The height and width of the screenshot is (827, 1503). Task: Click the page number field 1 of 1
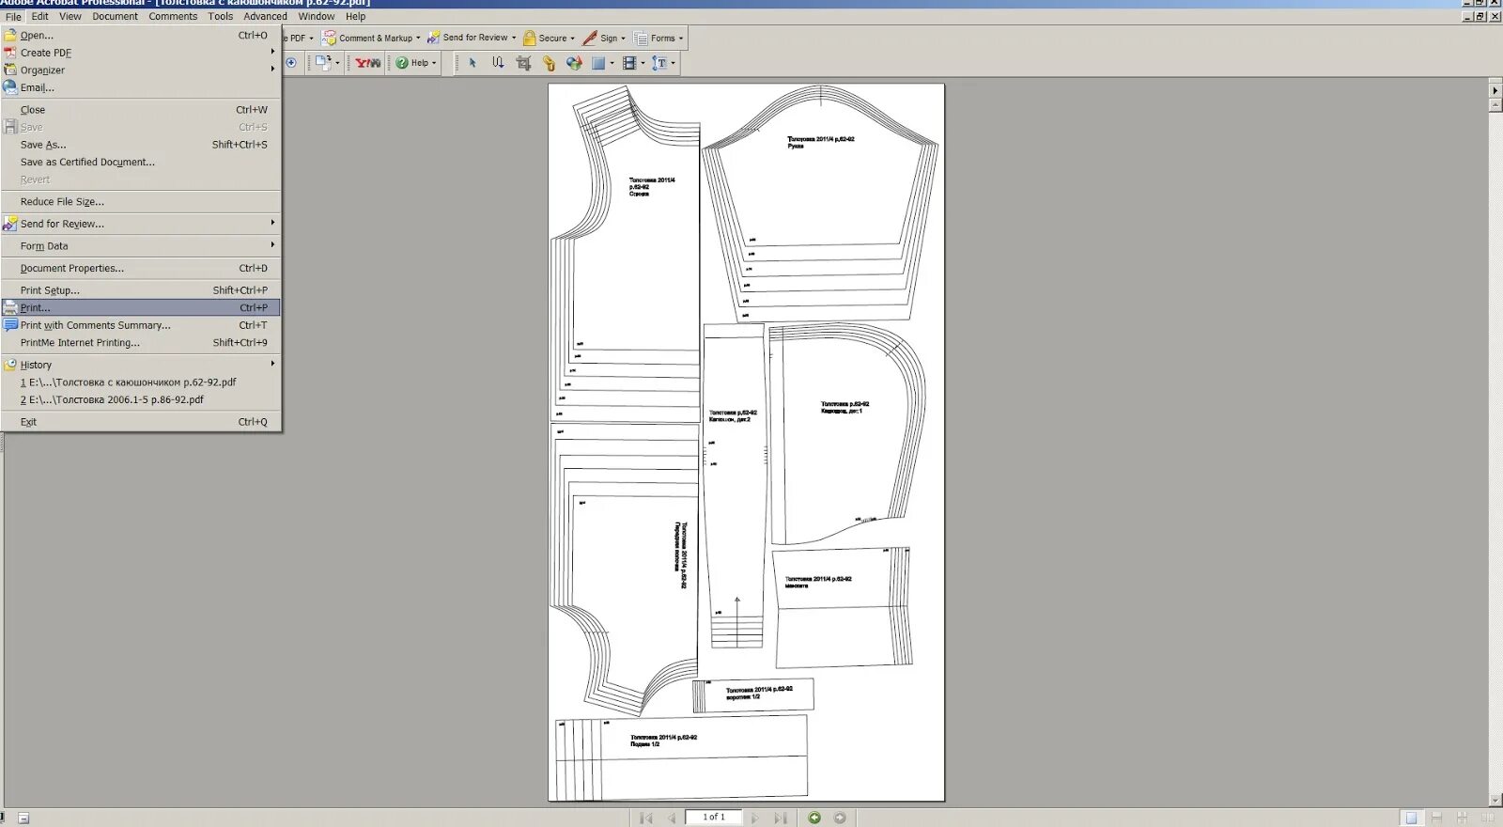(714, 817)
